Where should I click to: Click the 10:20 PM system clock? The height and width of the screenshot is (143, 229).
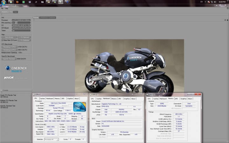(222, 2)
